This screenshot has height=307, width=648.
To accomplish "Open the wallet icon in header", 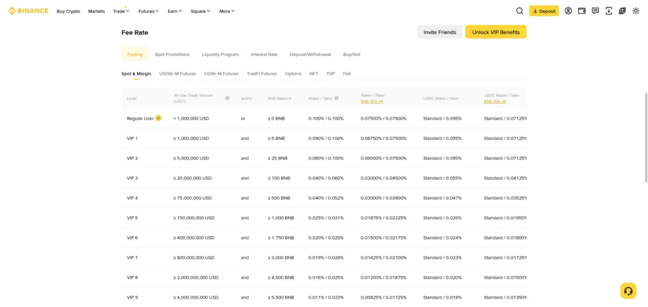I will (582, 11).
